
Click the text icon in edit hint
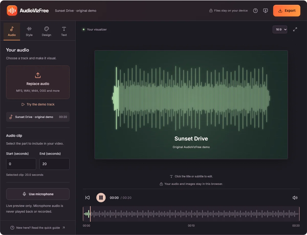coord(171,176)
